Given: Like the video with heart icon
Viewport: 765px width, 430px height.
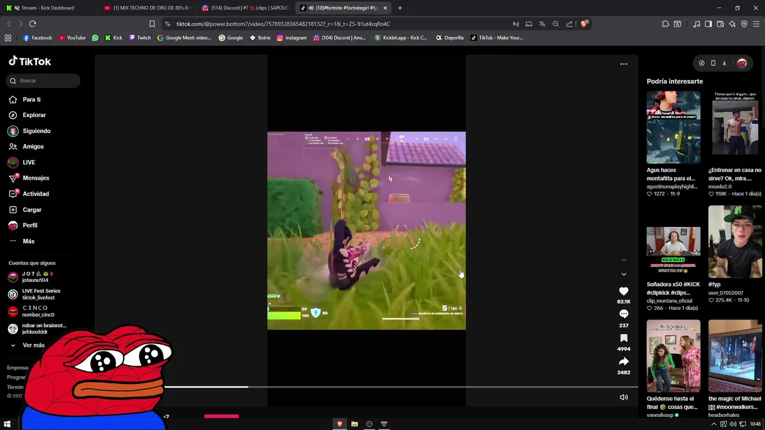Looking at the screenshot, I should tap(623, 291).
